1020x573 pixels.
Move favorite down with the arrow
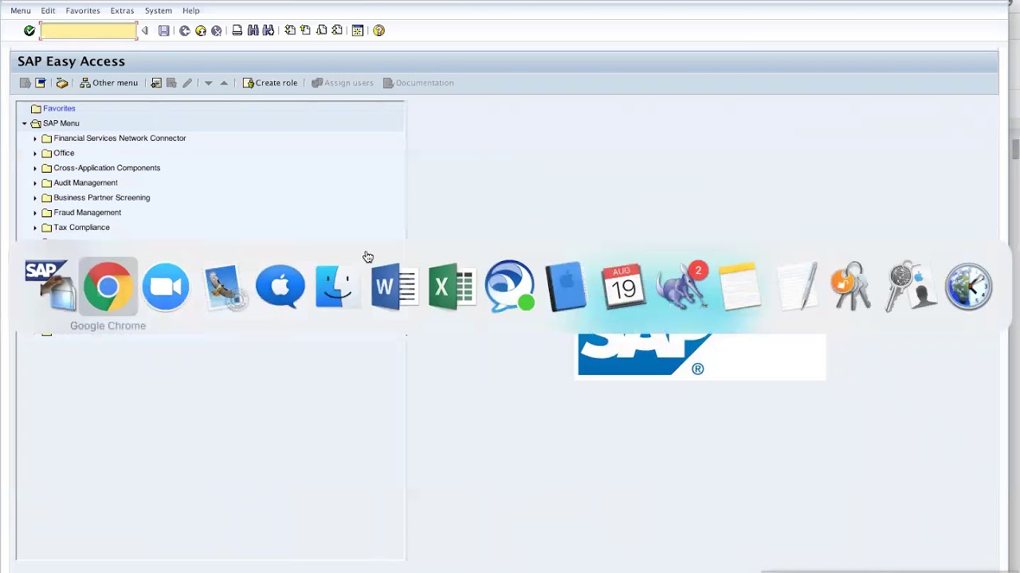209,83
